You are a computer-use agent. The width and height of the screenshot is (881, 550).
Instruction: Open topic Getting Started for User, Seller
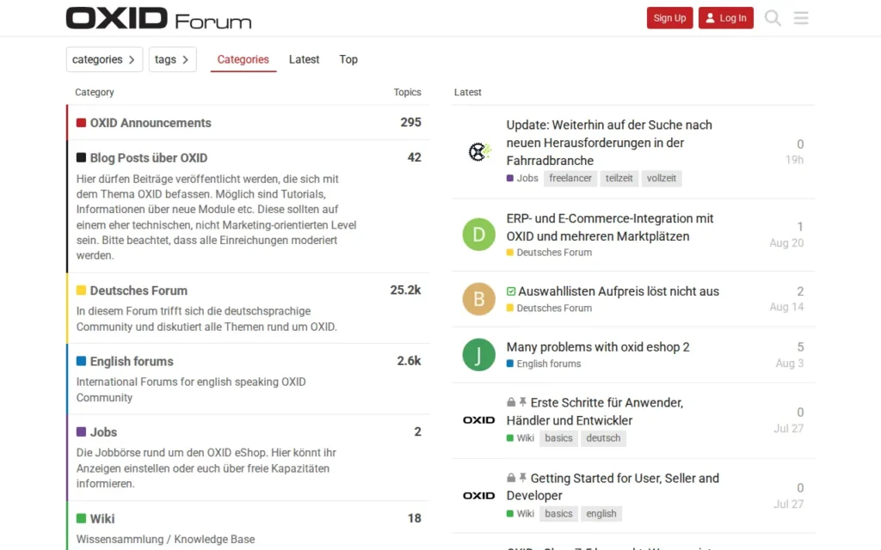pyautogui.click(x=613, y=486)
